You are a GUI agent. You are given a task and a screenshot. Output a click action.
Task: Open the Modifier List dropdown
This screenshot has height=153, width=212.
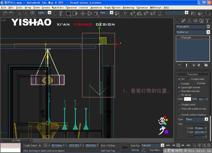(x=208, y=32)
